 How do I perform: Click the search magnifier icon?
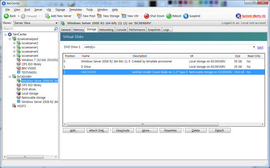coord(56,29)
